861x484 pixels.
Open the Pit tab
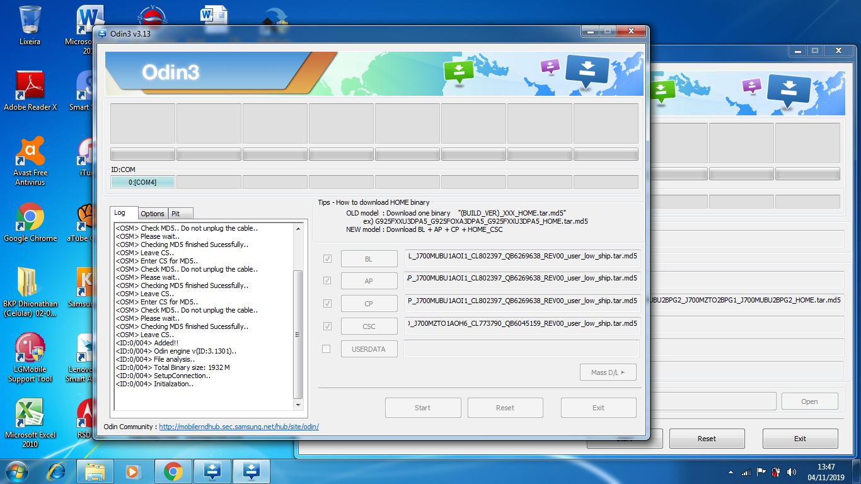point(180,214)
